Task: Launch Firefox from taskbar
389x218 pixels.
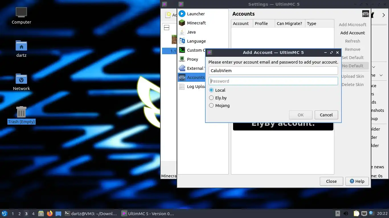Action: [50, 213]
